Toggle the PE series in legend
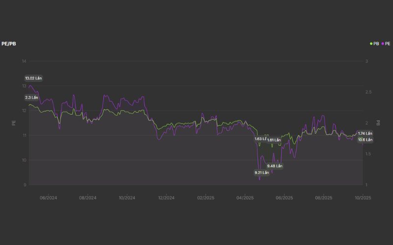Image resolution: width=393 pixels, height=245 pixels. pos(387,44)
